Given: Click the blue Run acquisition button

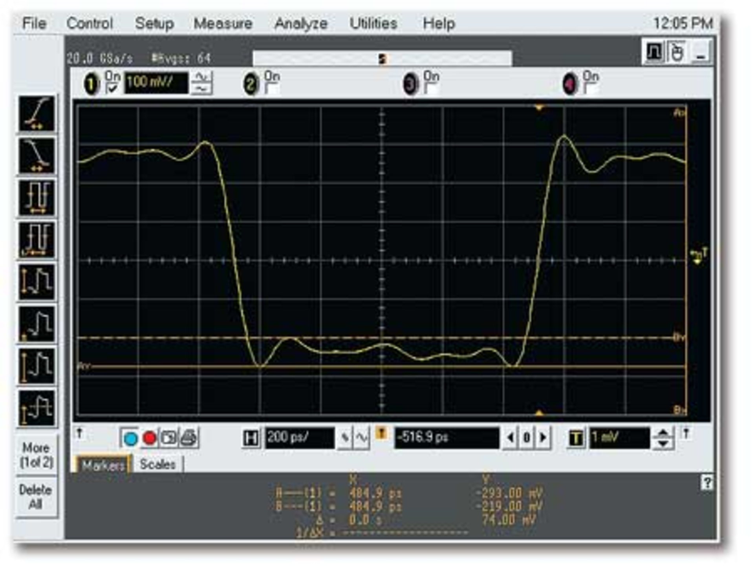Looking at the screenshot, I should point(130,438).
